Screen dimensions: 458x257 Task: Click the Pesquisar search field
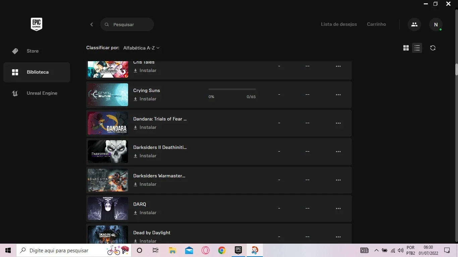(127, 24)
